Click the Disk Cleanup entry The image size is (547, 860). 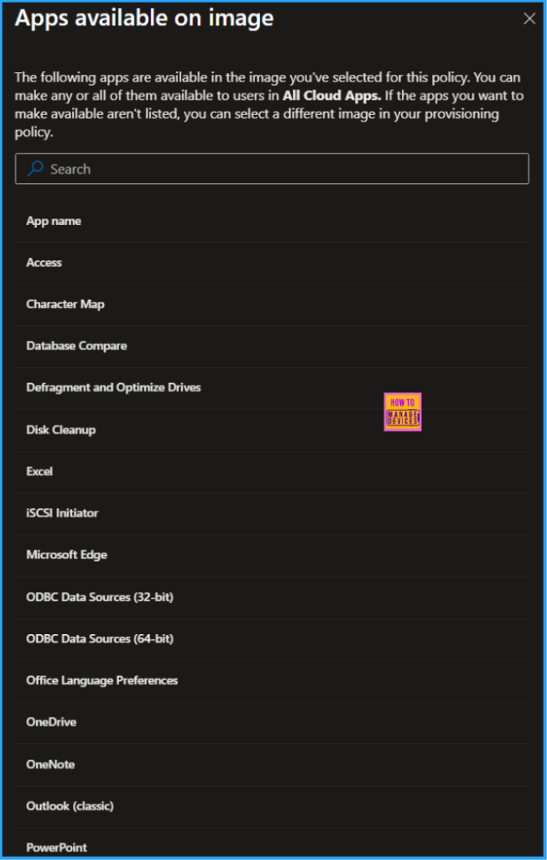[x=61, y=429]
